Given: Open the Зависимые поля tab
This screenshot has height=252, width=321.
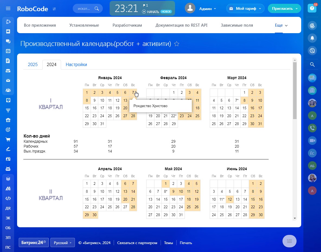Looking at the screenshot, I should tap(237, 25).
